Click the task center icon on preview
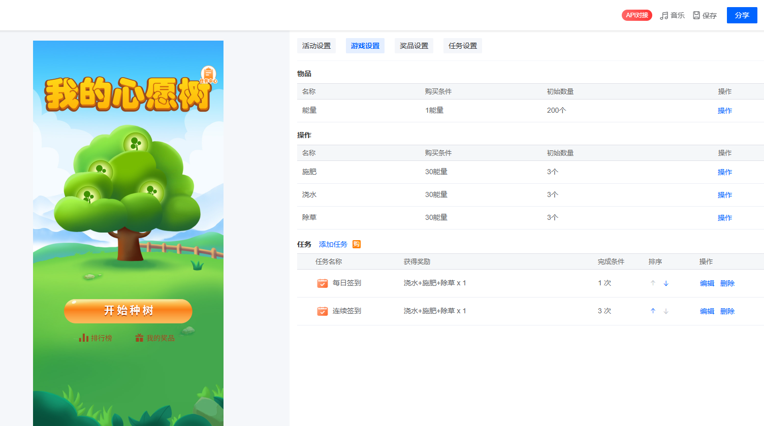Image resolution: width=764 pixels, height=426 pixels. click(208, 75)
